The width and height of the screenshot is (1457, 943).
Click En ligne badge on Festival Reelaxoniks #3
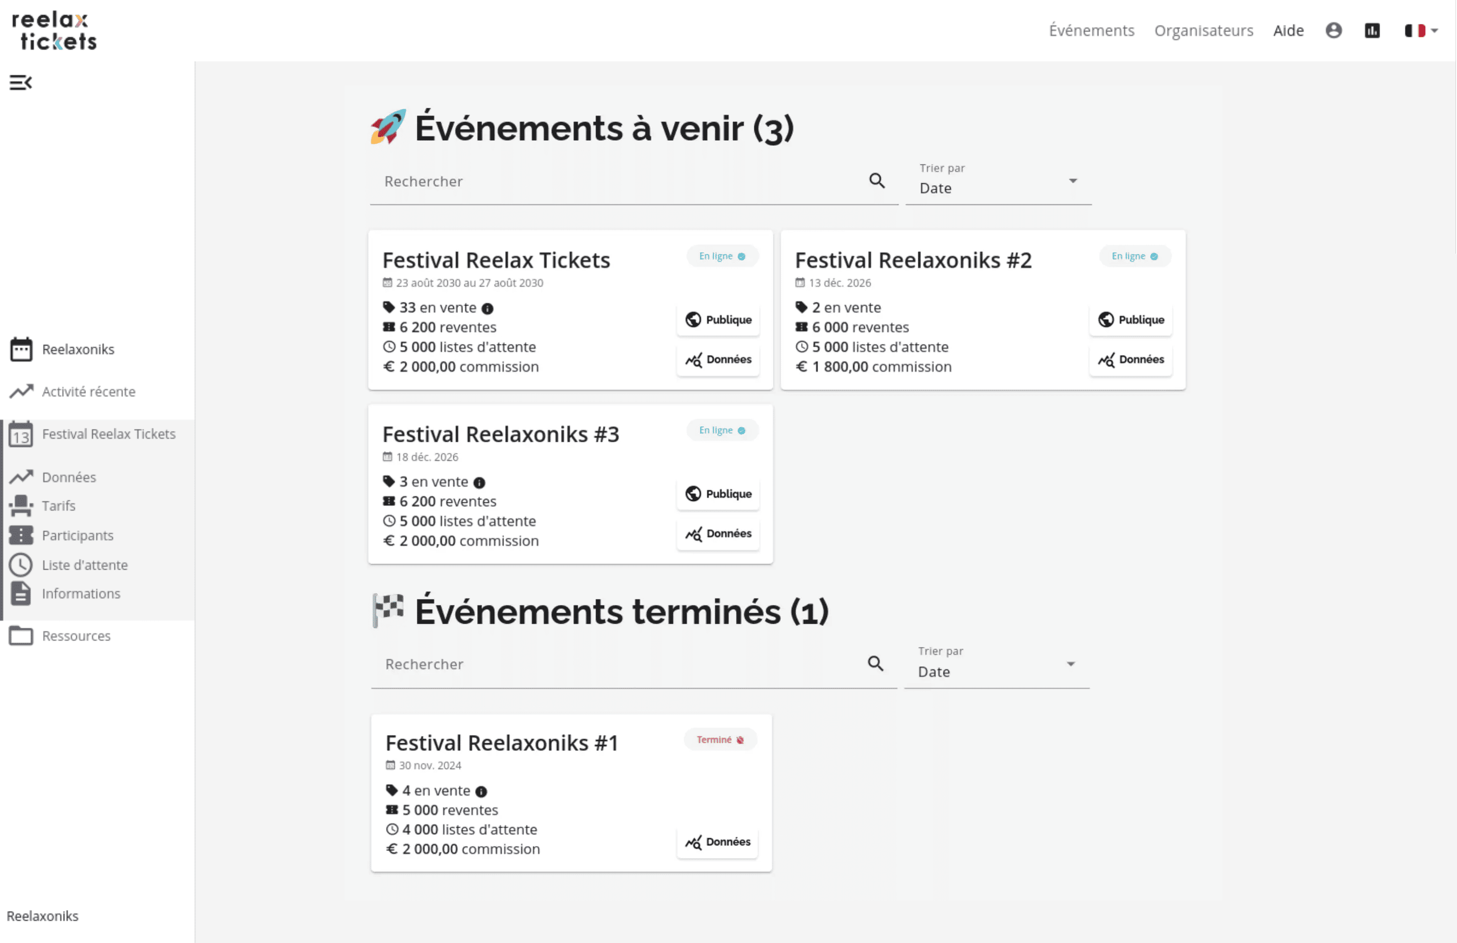click(722, 431)
